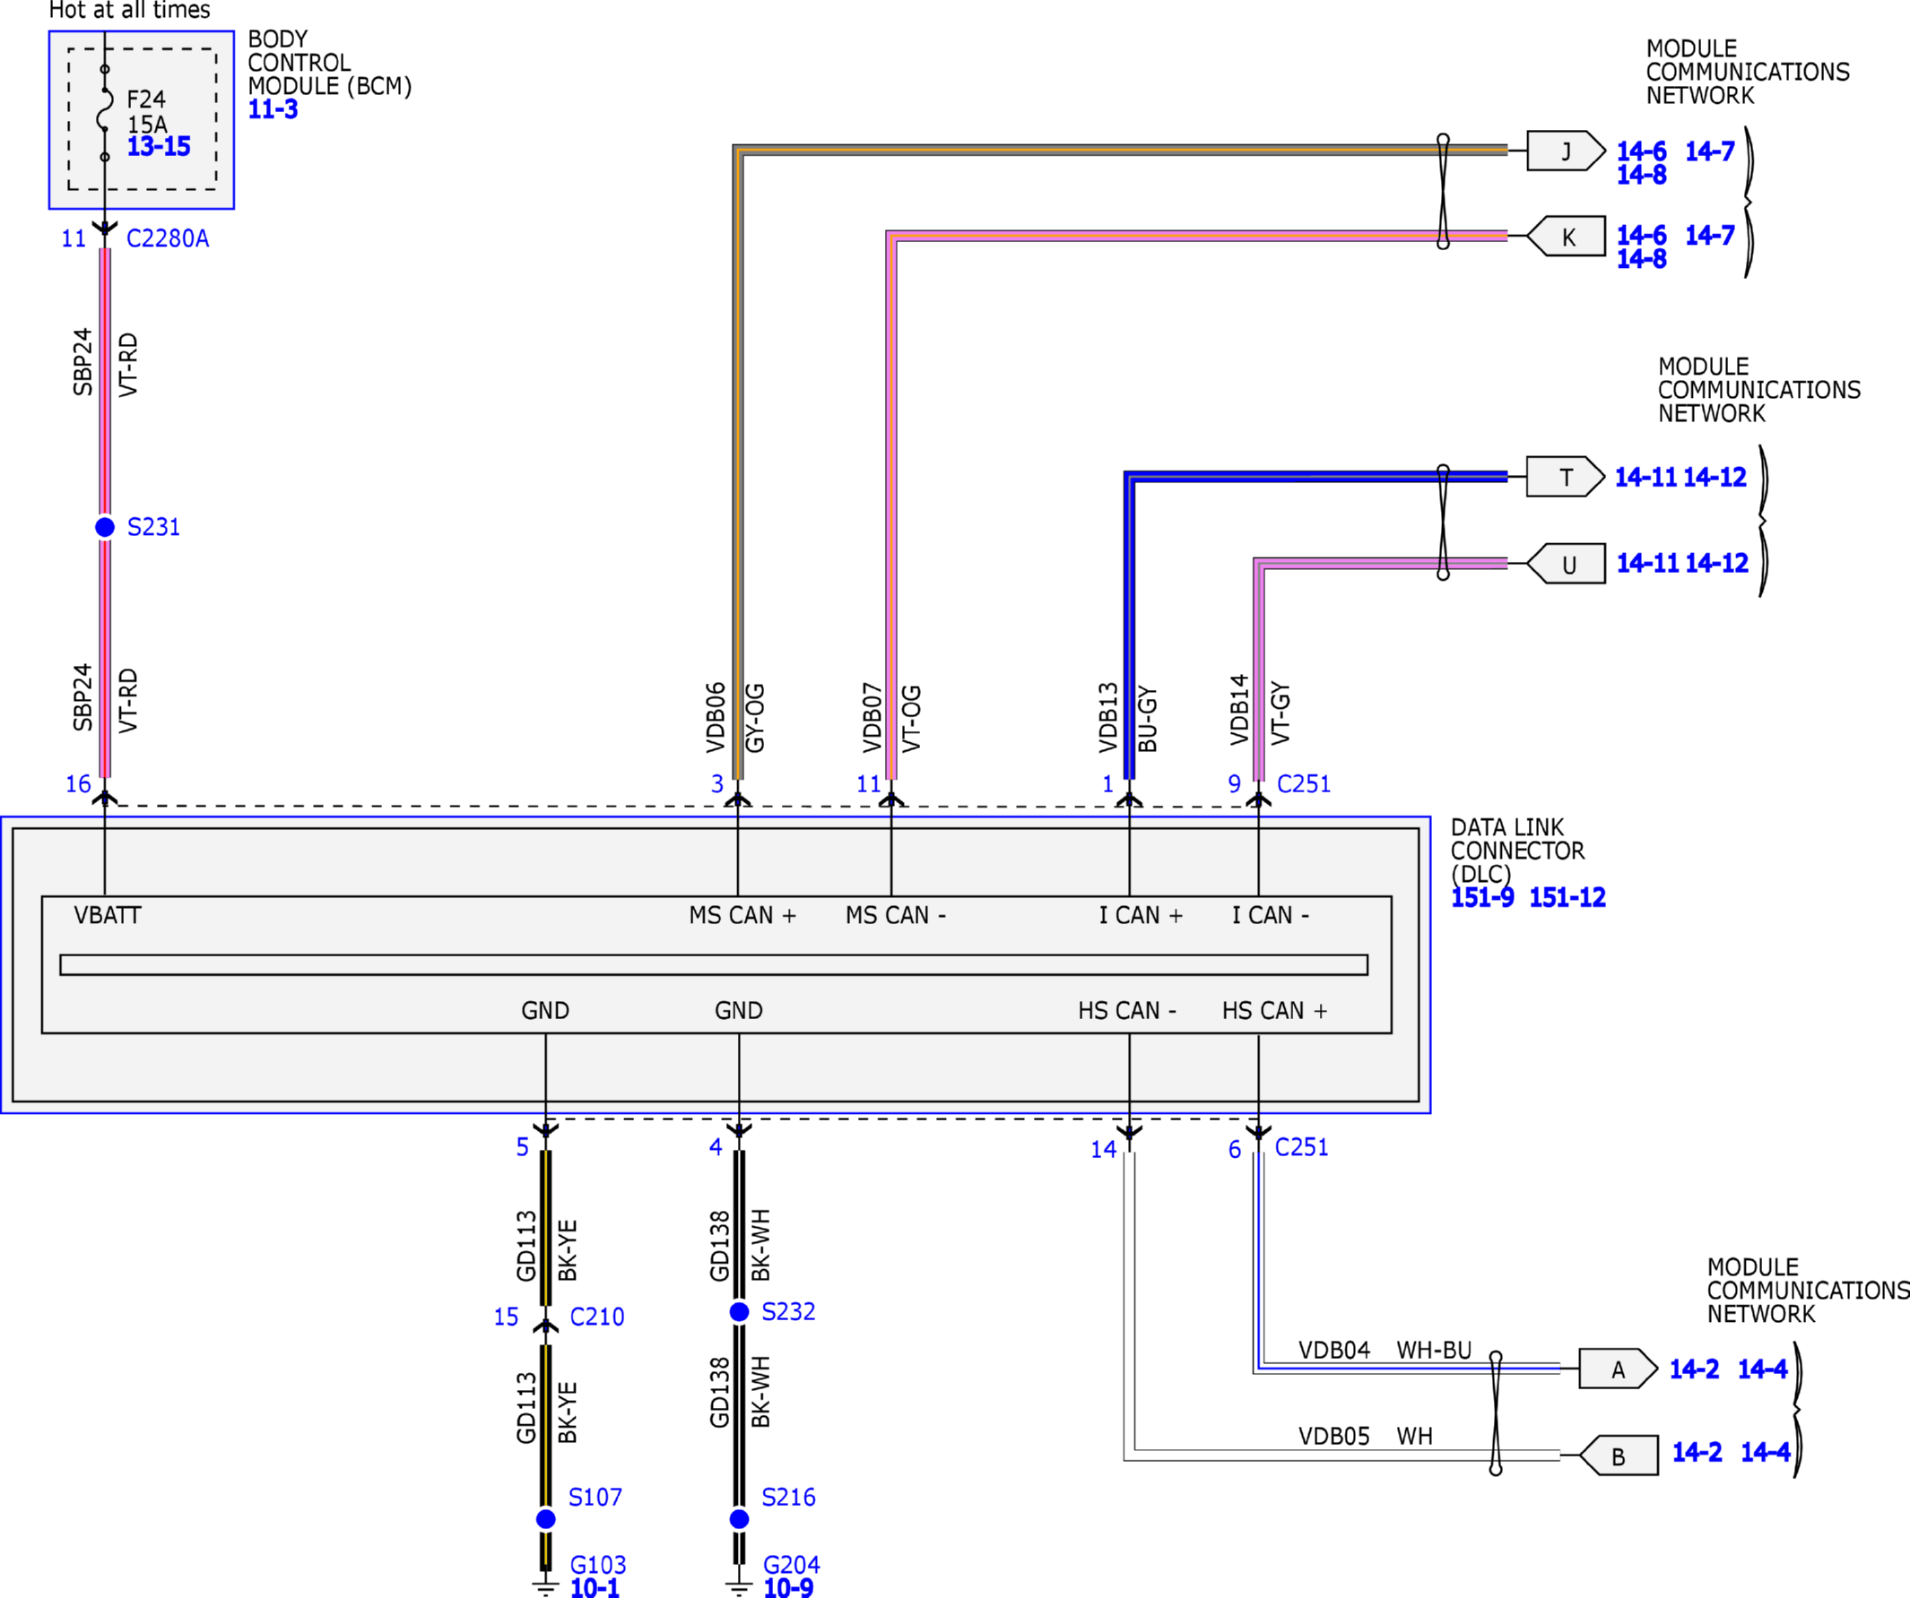Click the K off-page connector arrow
The width and height of the screenshot is (1910, 1598).
tap(1567, 237)
